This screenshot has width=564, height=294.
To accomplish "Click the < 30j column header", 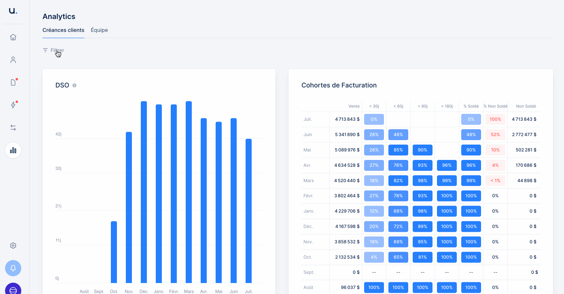I will click(374, 106).
